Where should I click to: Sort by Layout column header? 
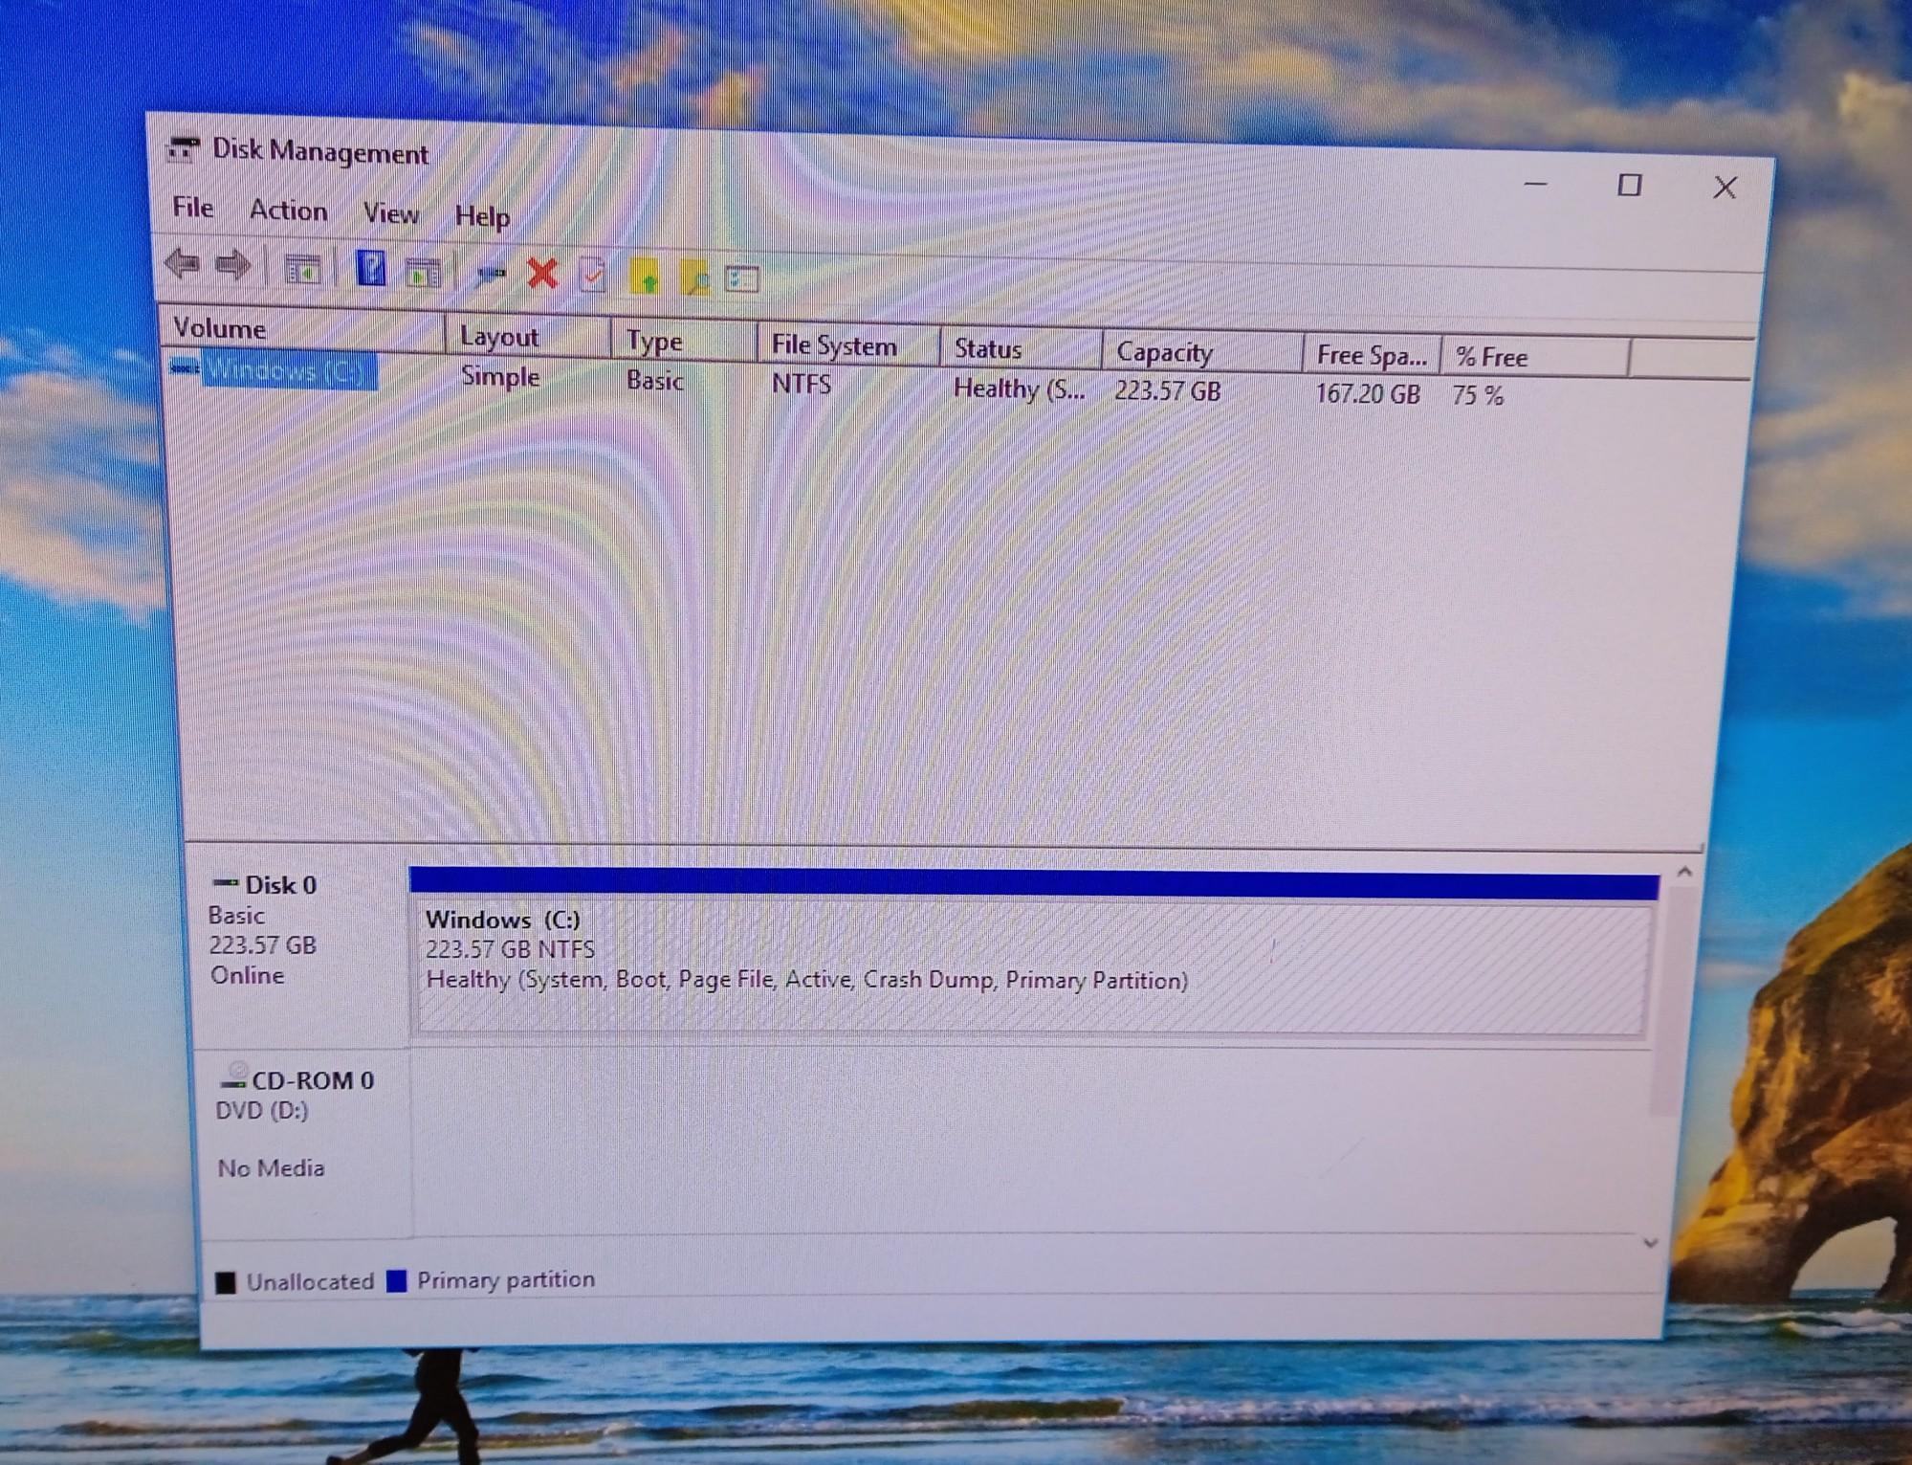528,337
